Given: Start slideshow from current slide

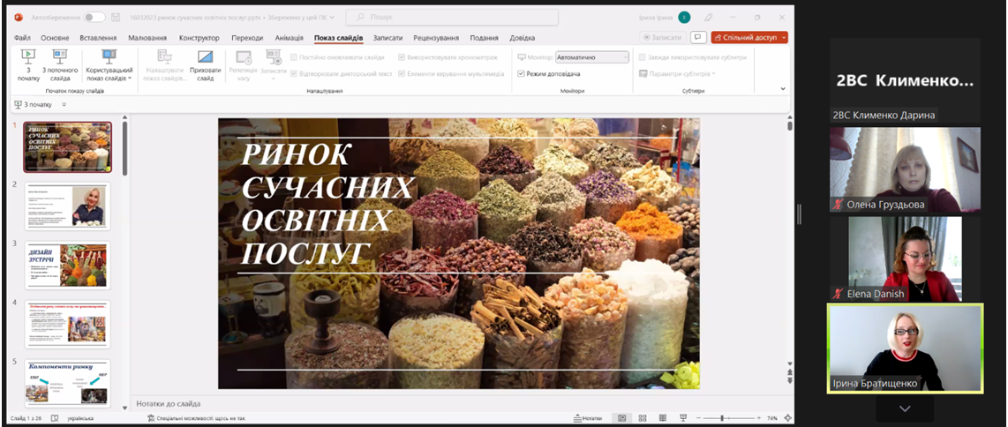Looking at the screenshot, I should click(60, 64).
